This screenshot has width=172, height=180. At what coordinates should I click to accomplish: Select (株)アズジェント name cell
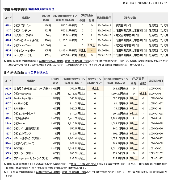pos(26,26)
